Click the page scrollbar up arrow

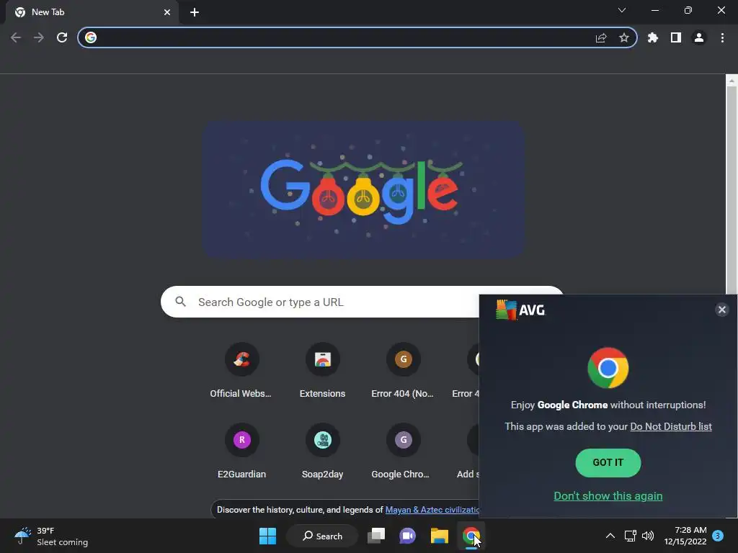tap(732, 81)
